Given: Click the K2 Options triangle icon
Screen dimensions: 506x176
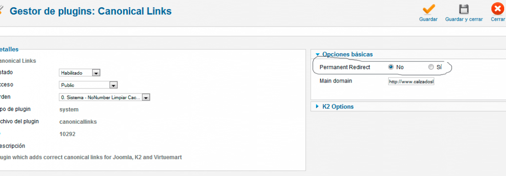Looking at the screenshot, I should point(317,106).
